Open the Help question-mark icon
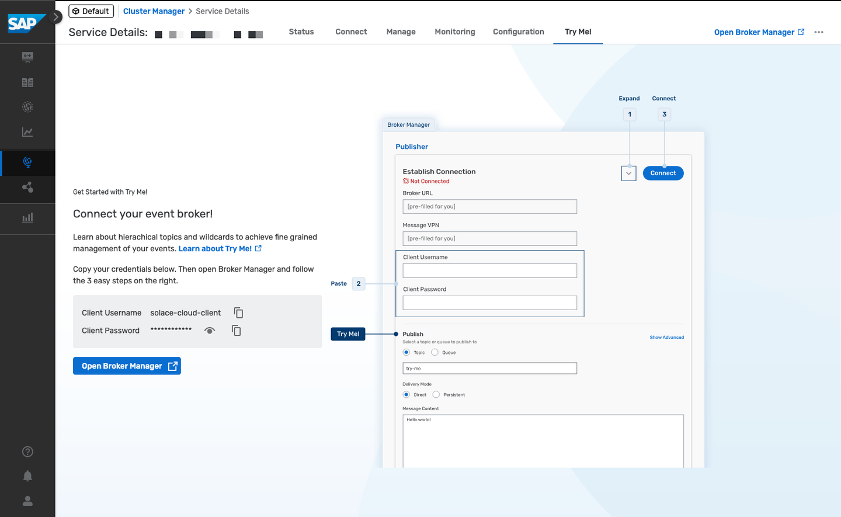 coord(27,452)
